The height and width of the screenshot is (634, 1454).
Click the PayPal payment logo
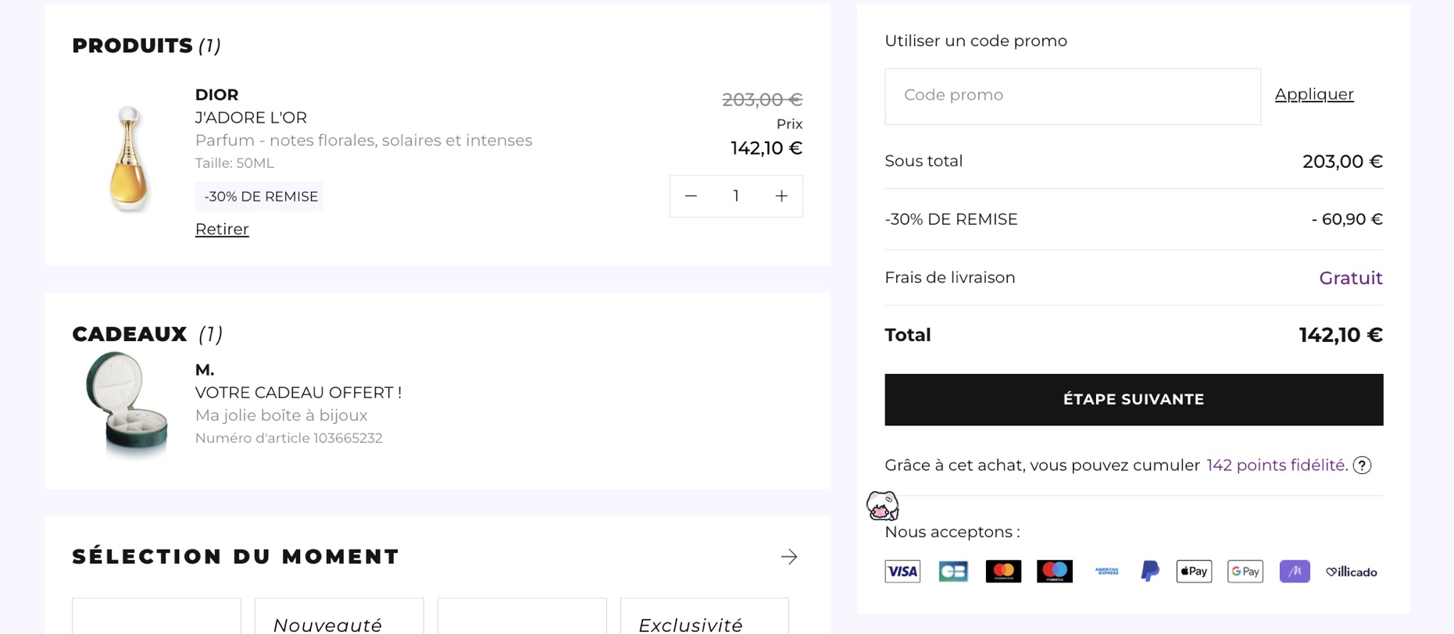tap(1150, 572)
